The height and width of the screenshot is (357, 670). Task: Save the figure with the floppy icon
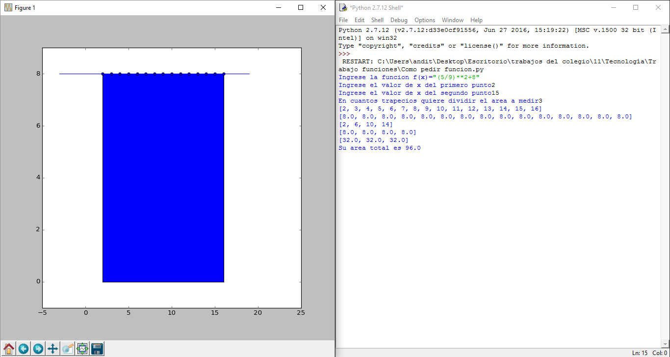(97, 349)
